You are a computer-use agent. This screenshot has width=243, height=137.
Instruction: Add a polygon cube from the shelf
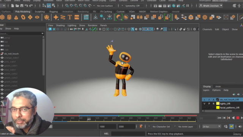2,17
